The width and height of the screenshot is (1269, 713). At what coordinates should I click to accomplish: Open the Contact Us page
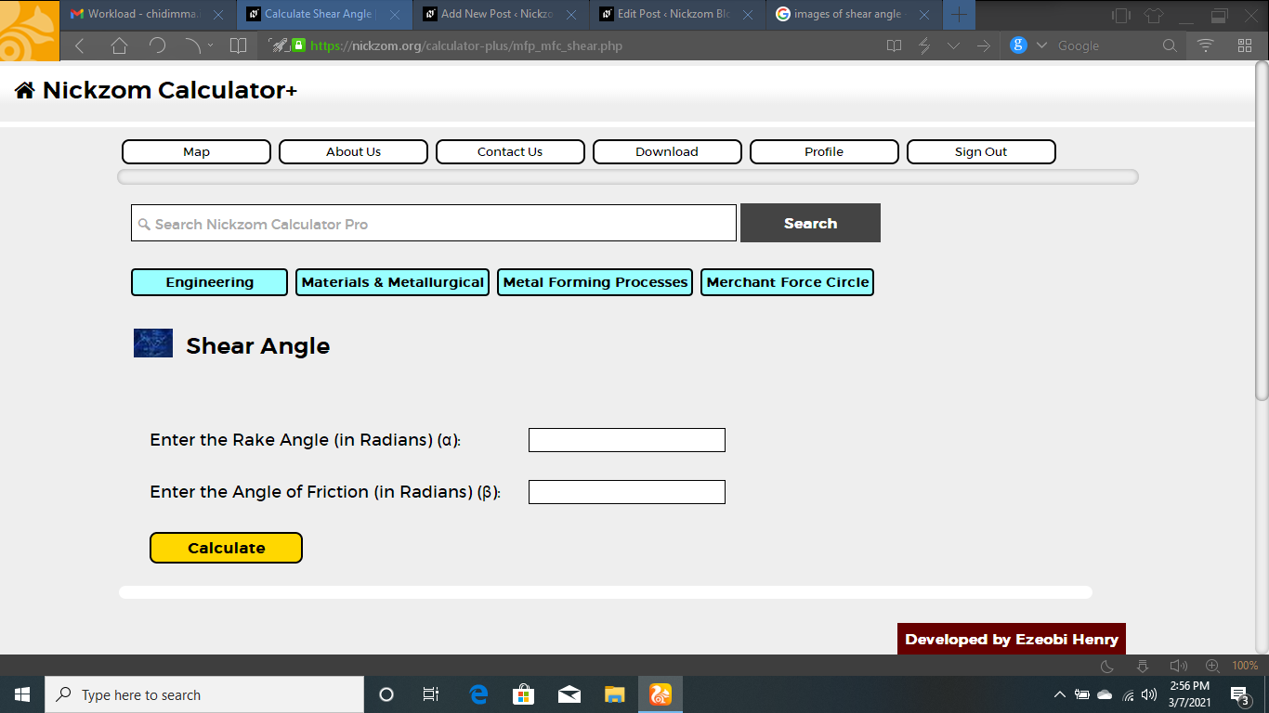(510, 151)
